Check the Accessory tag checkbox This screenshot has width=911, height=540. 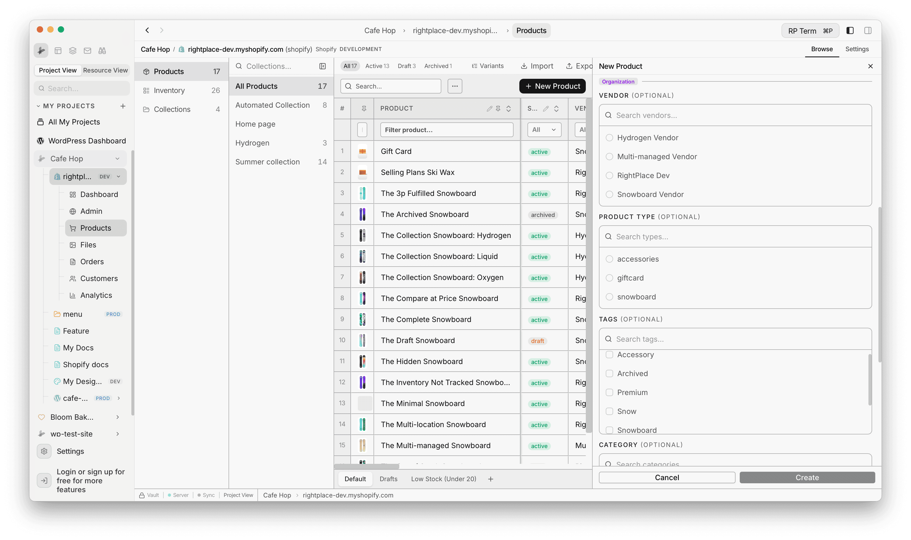point(609,354)
